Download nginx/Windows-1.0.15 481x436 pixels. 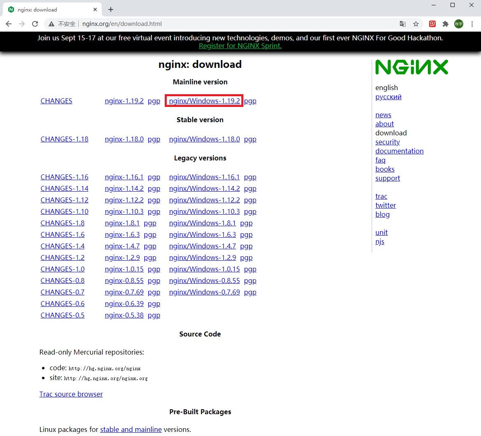click(x=204, y=269)
